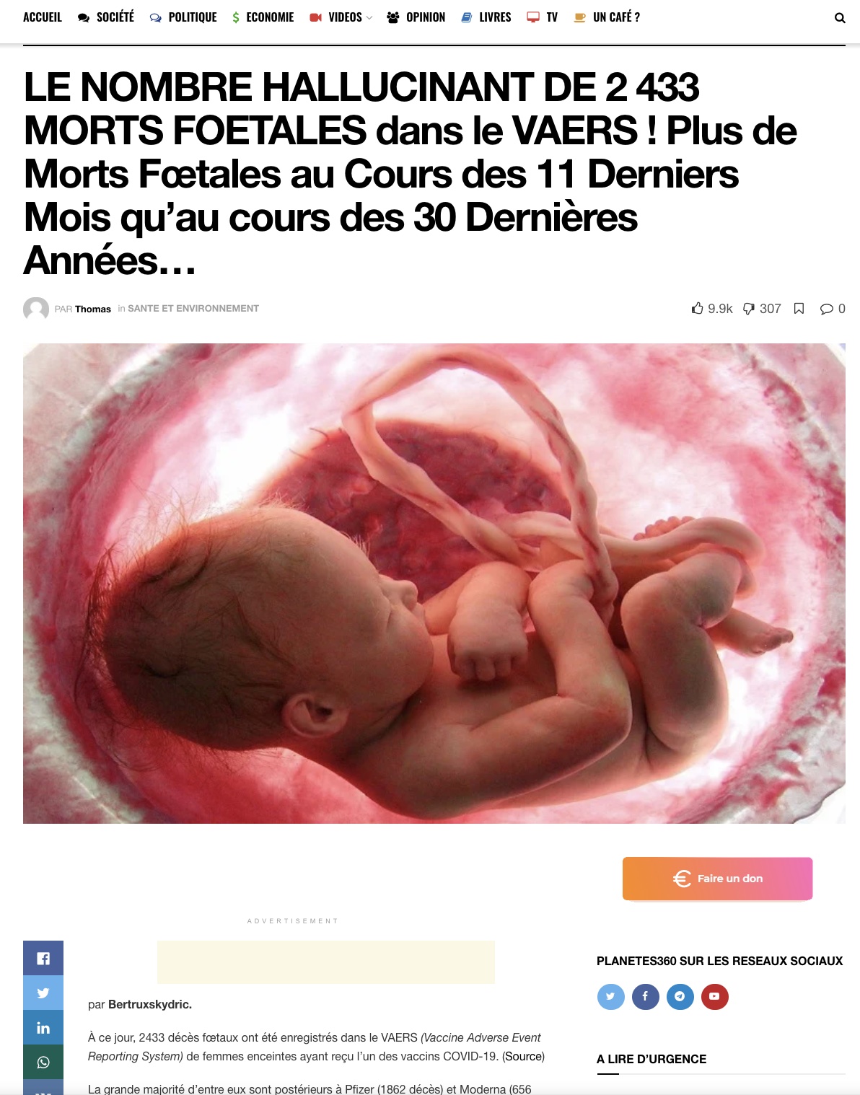The height and width of the screenshot is (1095, 860).
Task: Click the fetus article featured image
Action: click(434, 584)
